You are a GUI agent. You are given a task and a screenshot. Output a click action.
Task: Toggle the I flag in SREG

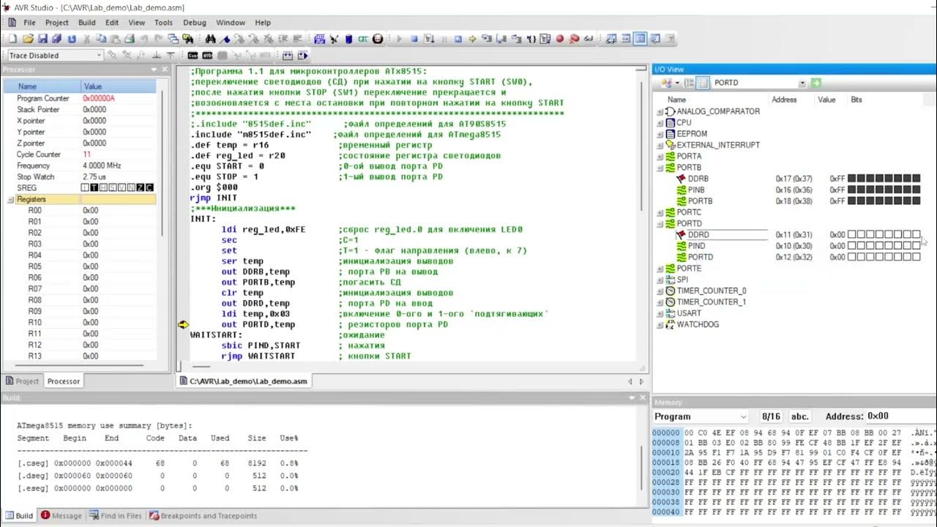pyautogui.click(x=85, y=188)
